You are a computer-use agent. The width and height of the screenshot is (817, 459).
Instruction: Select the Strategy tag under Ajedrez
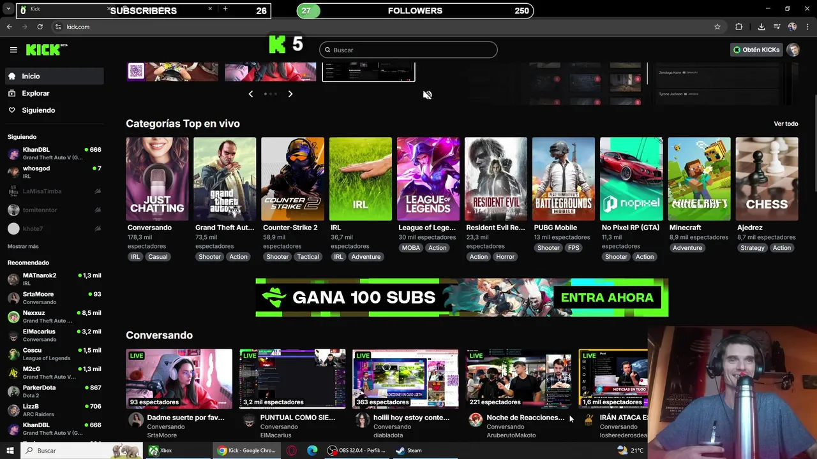point(753,248)
